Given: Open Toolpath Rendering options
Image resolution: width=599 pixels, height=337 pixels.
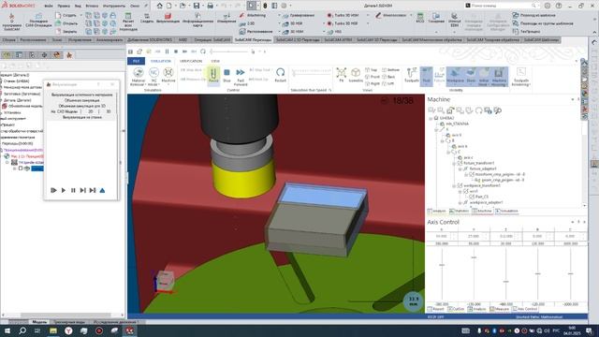Looking at the screenshot, I should point(520,76).
